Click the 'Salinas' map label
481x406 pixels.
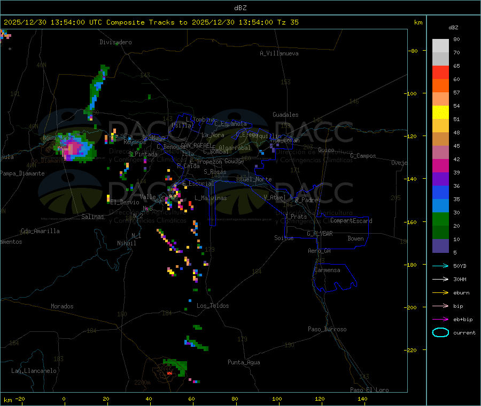coord(92,217)
